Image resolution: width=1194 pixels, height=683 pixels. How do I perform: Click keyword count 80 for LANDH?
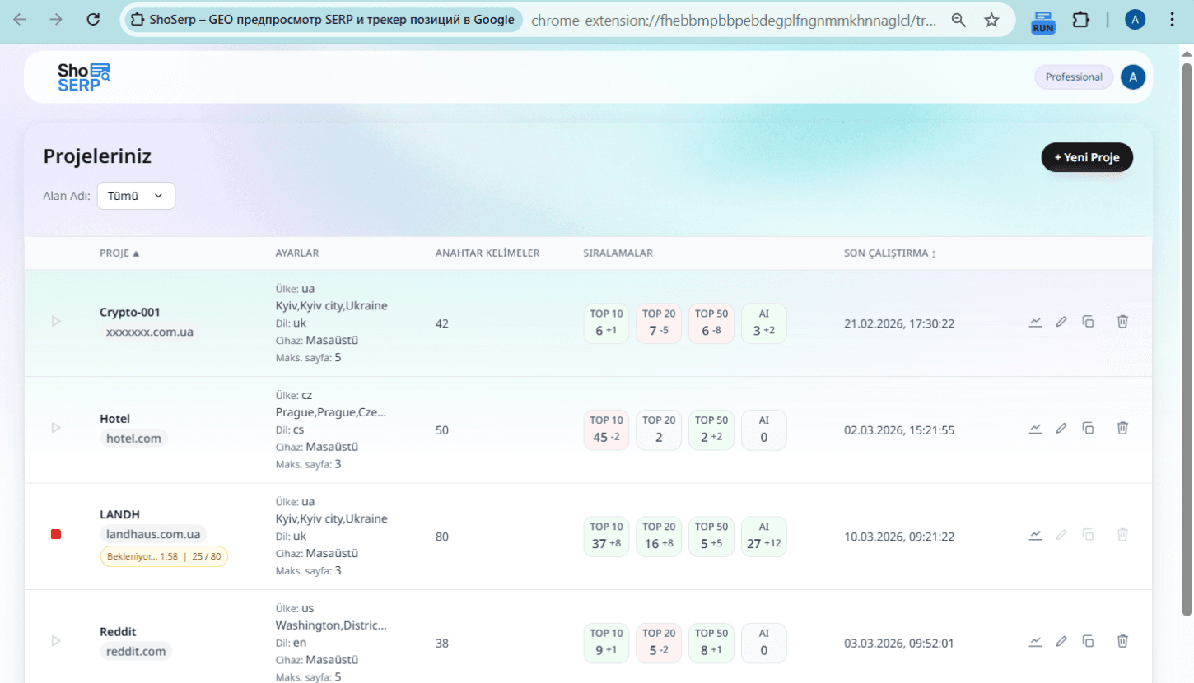pyautogui.click(x=442, y=537)
